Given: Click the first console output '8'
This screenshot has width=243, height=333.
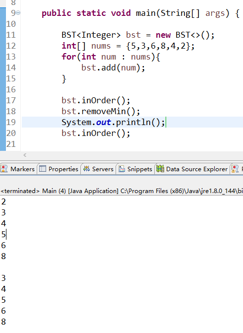Looking at the screenshot, I should coord(3,257).
